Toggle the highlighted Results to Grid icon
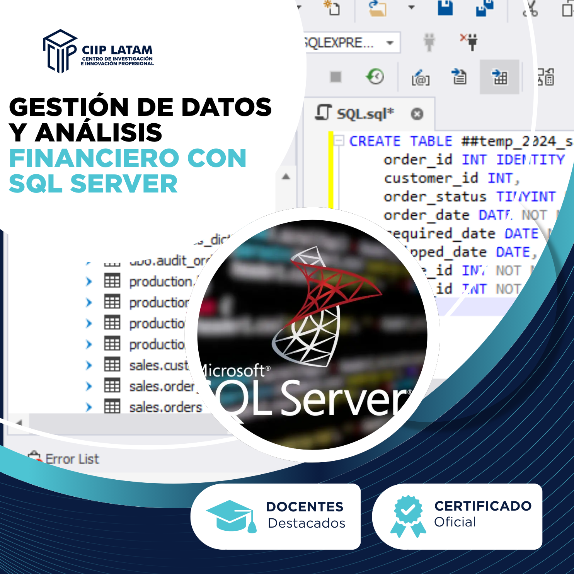 499,77
